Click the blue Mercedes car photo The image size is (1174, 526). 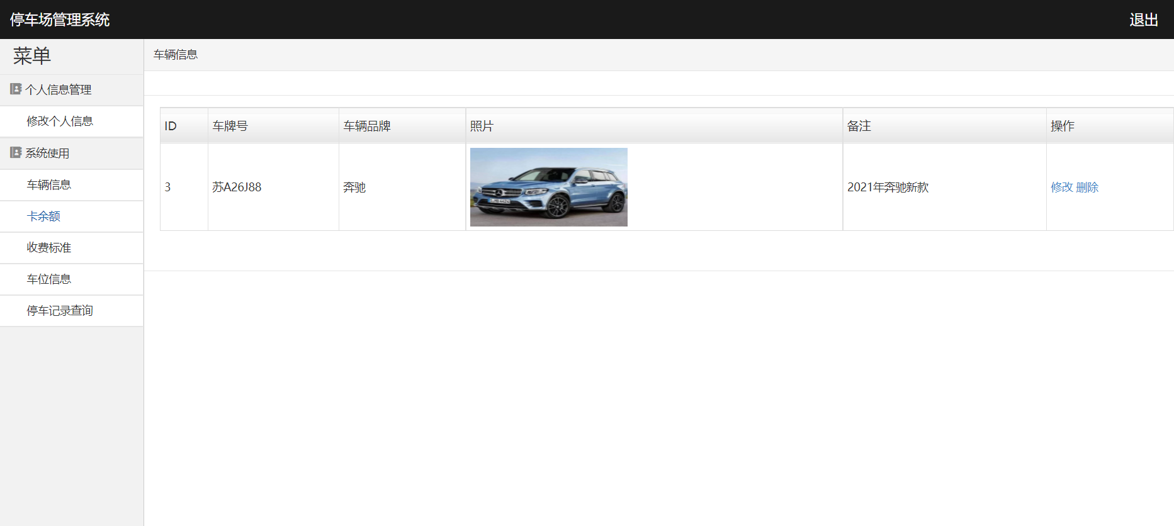coord(549,187)
